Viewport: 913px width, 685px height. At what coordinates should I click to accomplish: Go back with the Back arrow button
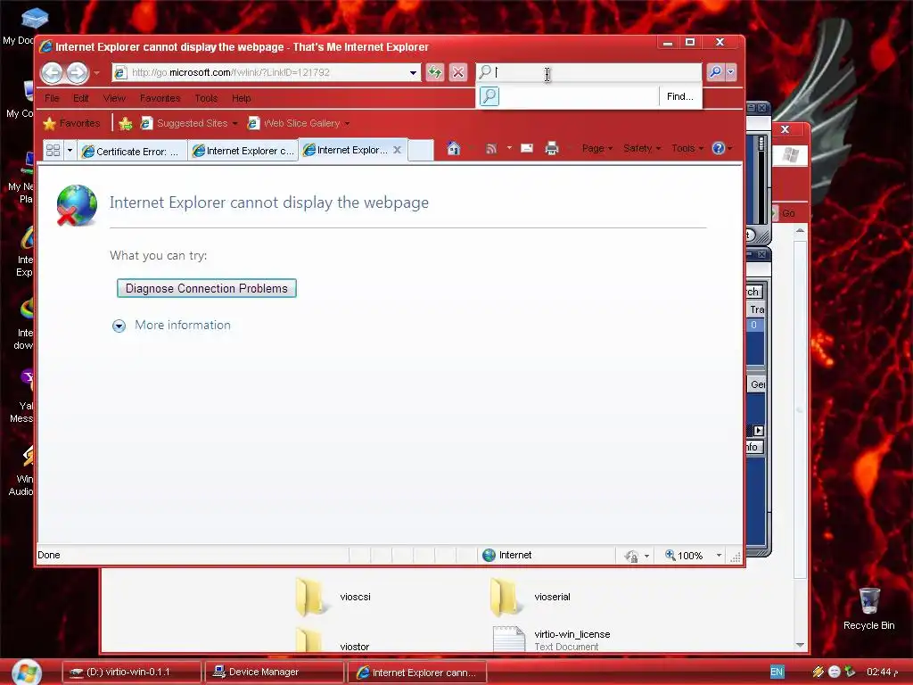(x=53, y=73)
